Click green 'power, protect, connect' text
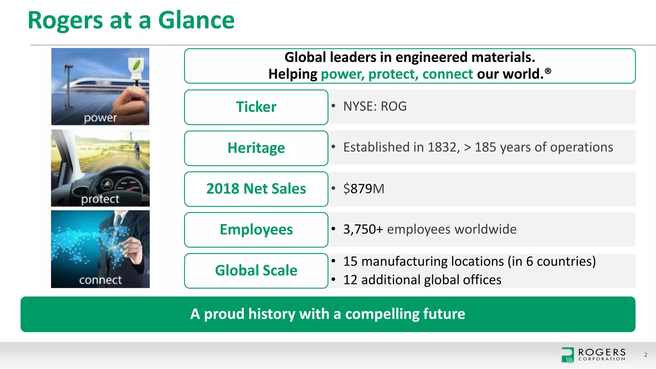Image resolution: width=656 pixels, height=369 pixels. (397, 74)
